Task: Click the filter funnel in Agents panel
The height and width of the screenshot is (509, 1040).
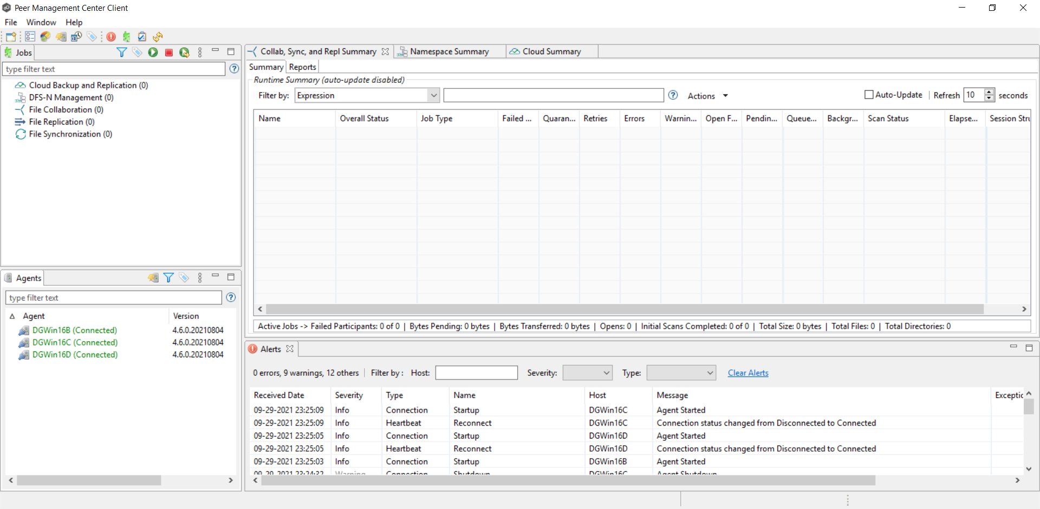Action: click(168, 278)
